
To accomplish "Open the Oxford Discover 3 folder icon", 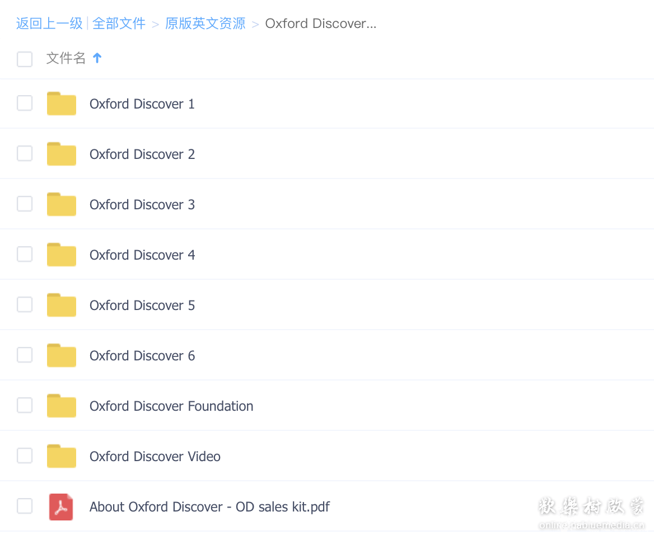I will (62, 204).
